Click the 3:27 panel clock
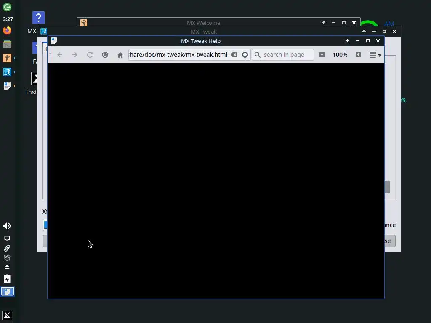The height and width of the screenshot is (323, 431). coord(8,19)
